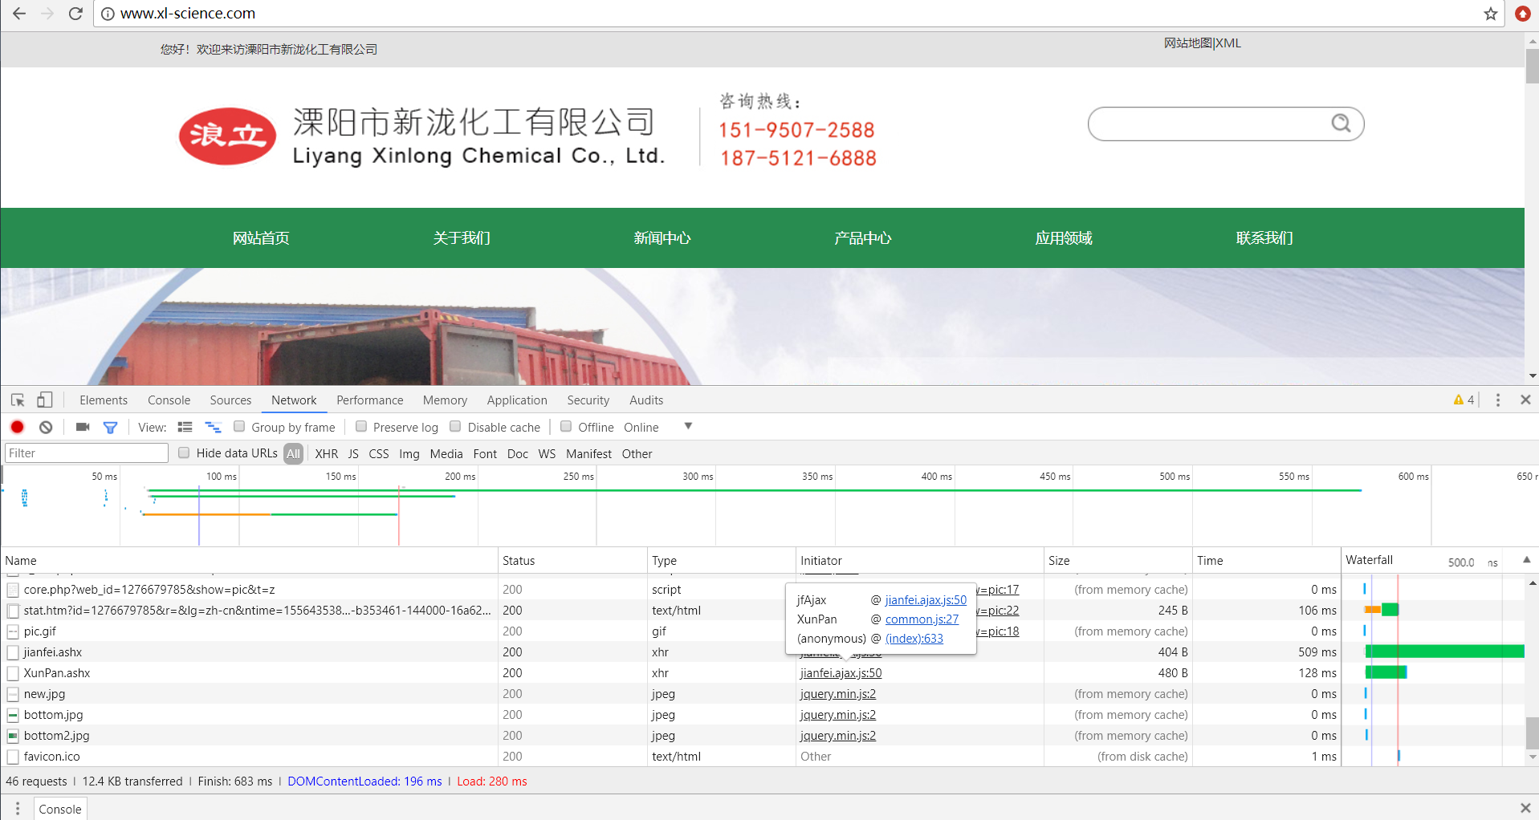The image size is (1539, 820).
Task: Open jianfei.ajax.js:50 link in tooltip
Action: coord(926,600)
